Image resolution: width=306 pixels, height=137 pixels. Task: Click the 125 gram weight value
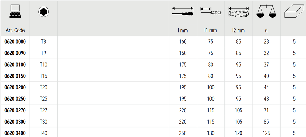click(x=266, y=133)
